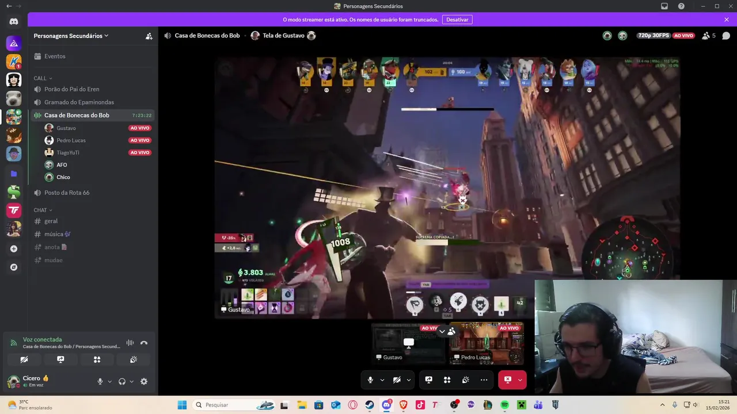Open Steam from the taskbar
The height and width of the screenshot is (414, 737).
coord(370,405)
